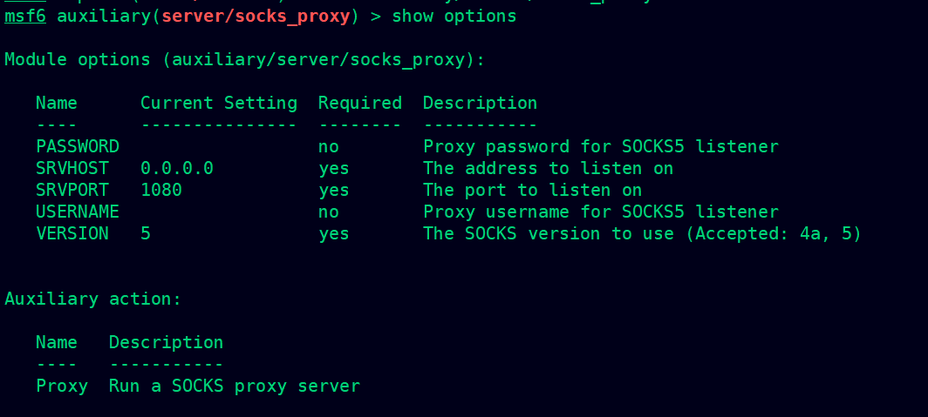Click 'The SOCKS version to use' description
Screen dimensions: 928x417
click(549, 234)
